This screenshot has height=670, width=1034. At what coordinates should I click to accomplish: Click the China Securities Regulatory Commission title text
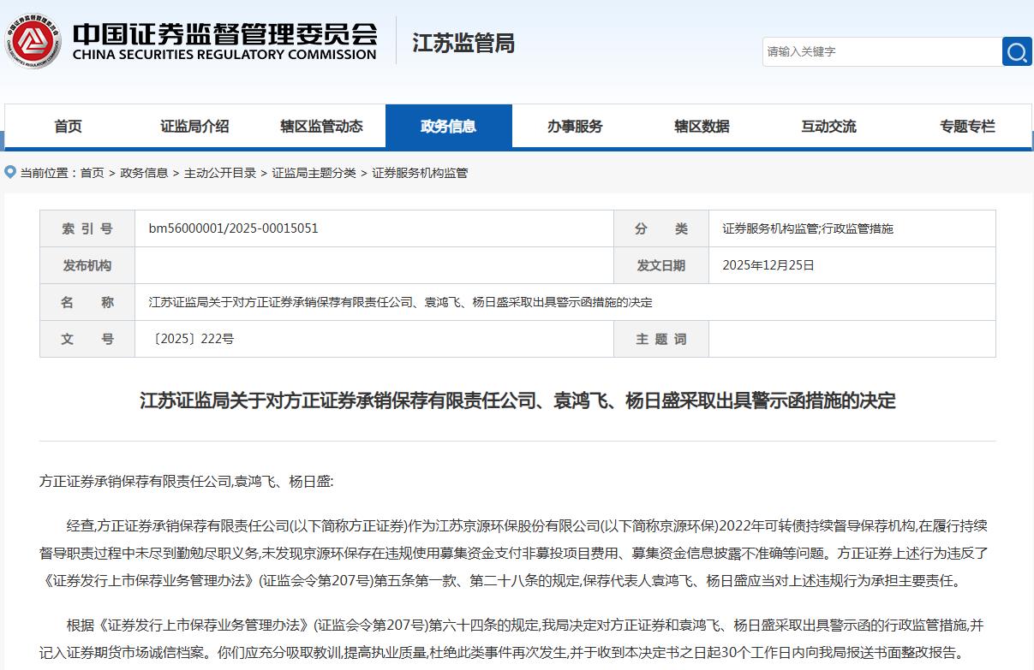click(224, 41)
